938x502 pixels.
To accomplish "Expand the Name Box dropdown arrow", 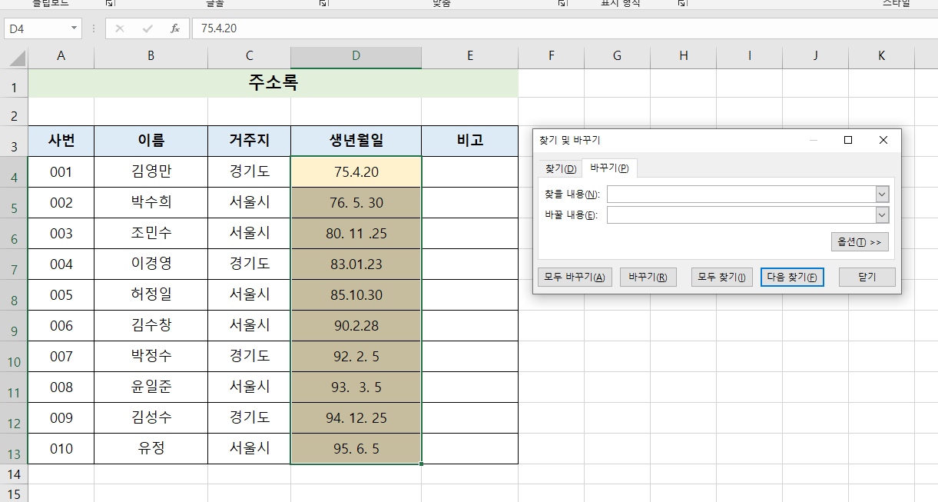I will (x=75, y=28).
